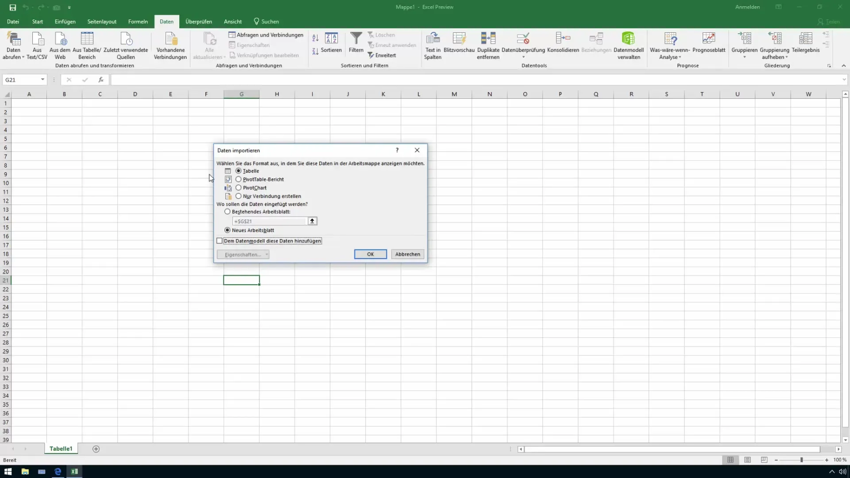The height and width of the screenshot is (478, 850).
Task: Open the Gliederung group dialog launcher
Action: pos(829,66)
